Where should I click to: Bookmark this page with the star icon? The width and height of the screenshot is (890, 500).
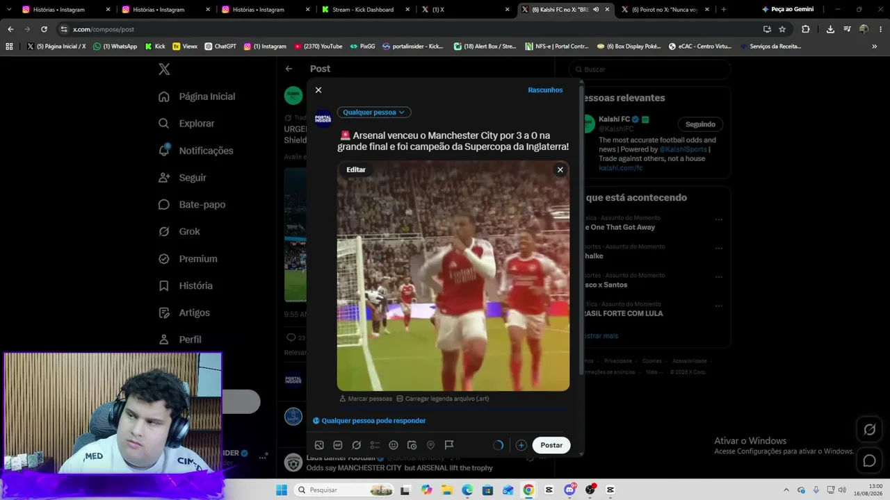point(782,29)
